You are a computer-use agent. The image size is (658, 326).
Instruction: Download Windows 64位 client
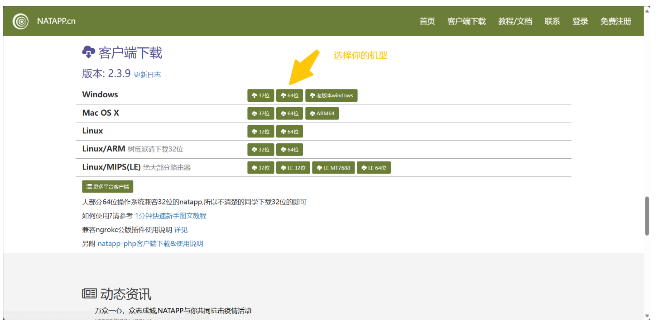pyautogui.click(x=290, y=95)
